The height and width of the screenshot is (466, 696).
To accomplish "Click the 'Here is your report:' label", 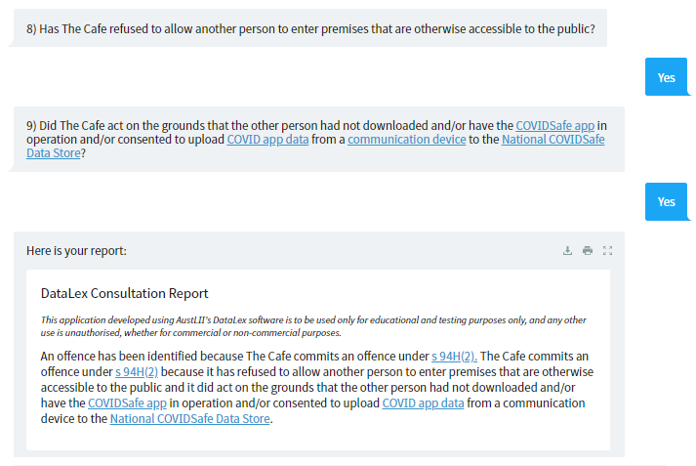I will pyautogui.click(x=76, y=251).
